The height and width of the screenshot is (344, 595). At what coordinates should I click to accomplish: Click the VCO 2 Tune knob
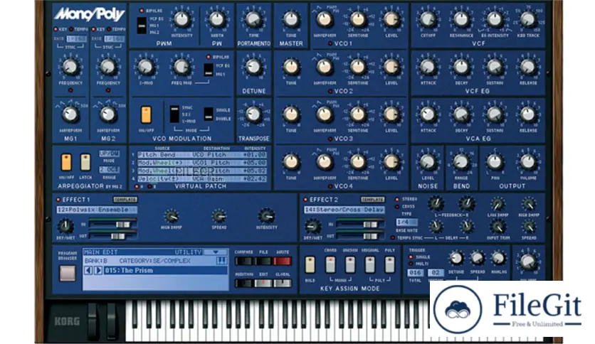(x=291, y=67)
